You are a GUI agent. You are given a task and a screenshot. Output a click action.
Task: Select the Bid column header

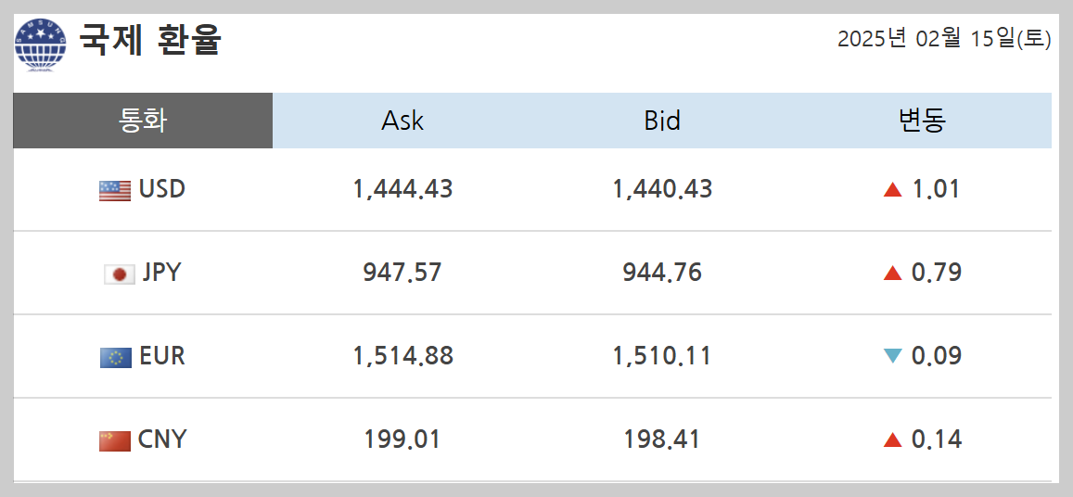click(x=662, y=121)
